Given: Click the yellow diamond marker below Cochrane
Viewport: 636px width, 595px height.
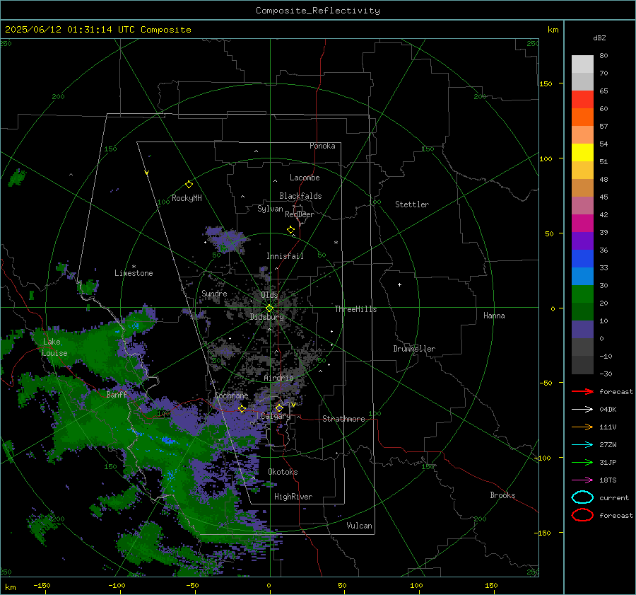Looking at the screenshot, I should (242, 409).
